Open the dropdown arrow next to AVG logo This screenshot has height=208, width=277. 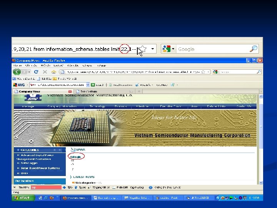[x=27, y=85]
